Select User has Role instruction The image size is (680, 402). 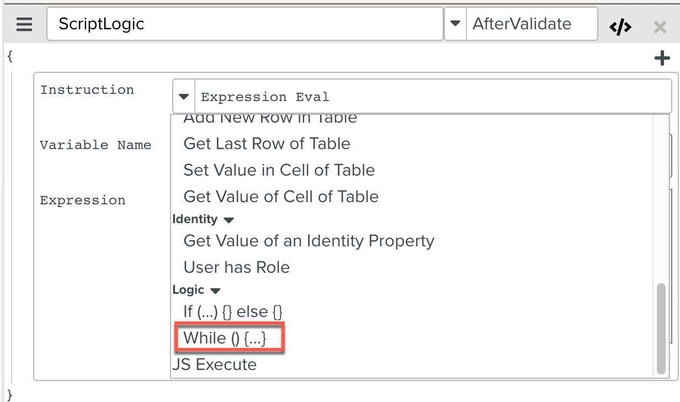(x=236, y=267)
